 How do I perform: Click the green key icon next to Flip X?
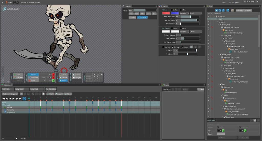(223, 131)
